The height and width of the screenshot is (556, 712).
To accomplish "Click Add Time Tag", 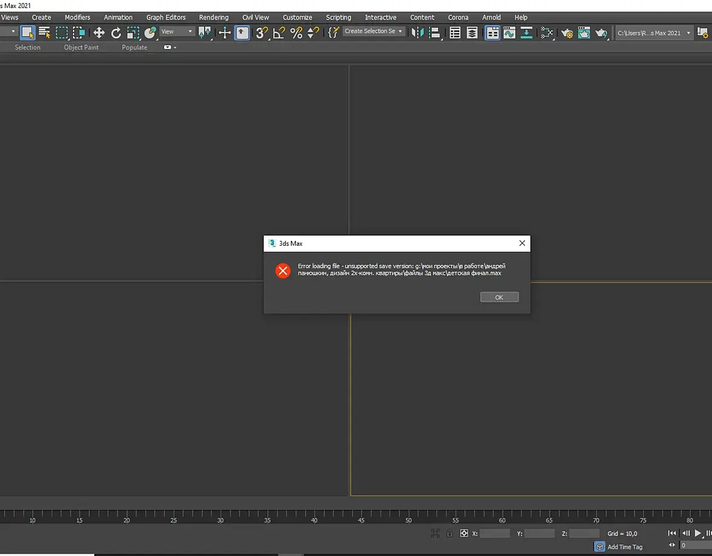I will [x=625, y=547].
